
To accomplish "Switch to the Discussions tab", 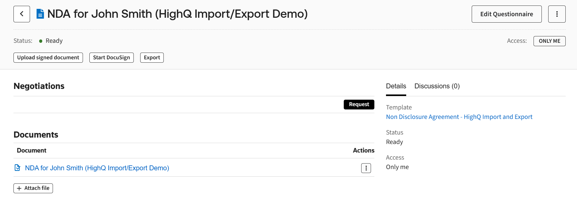I will pyautogui.click(x=437, y=86).
